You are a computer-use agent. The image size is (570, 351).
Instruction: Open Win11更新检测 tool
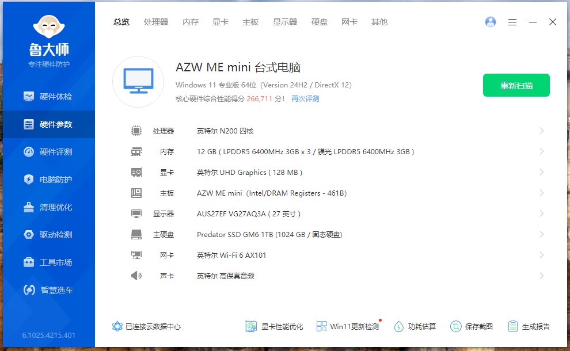pos(348,326)
